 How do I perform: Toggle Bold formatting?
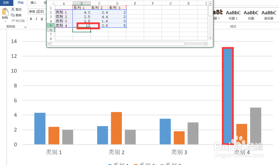point(31,19)
